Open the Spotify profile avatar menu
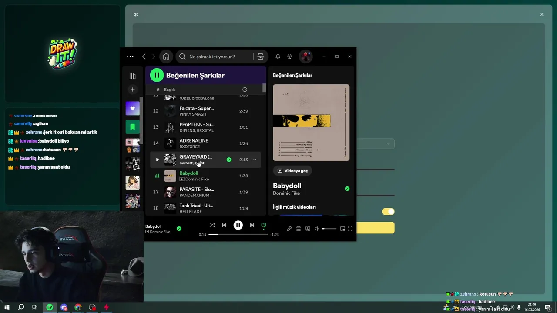 (305, 57)
